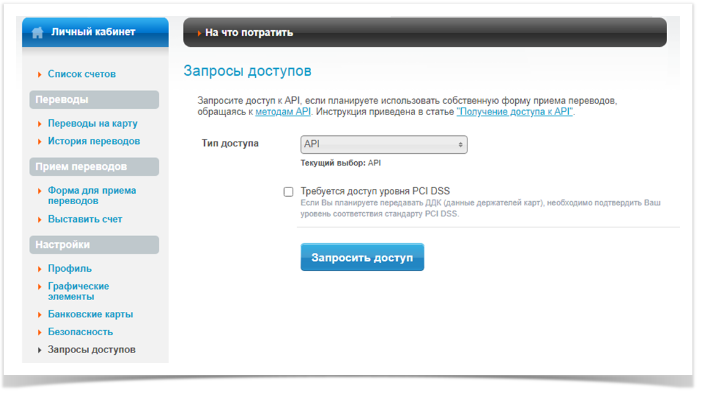Enable the Требуется доступ уровня PCI DSS checkbox
Image resolution: width=701 pixels, height=393 pixels.
click(288, 192)
